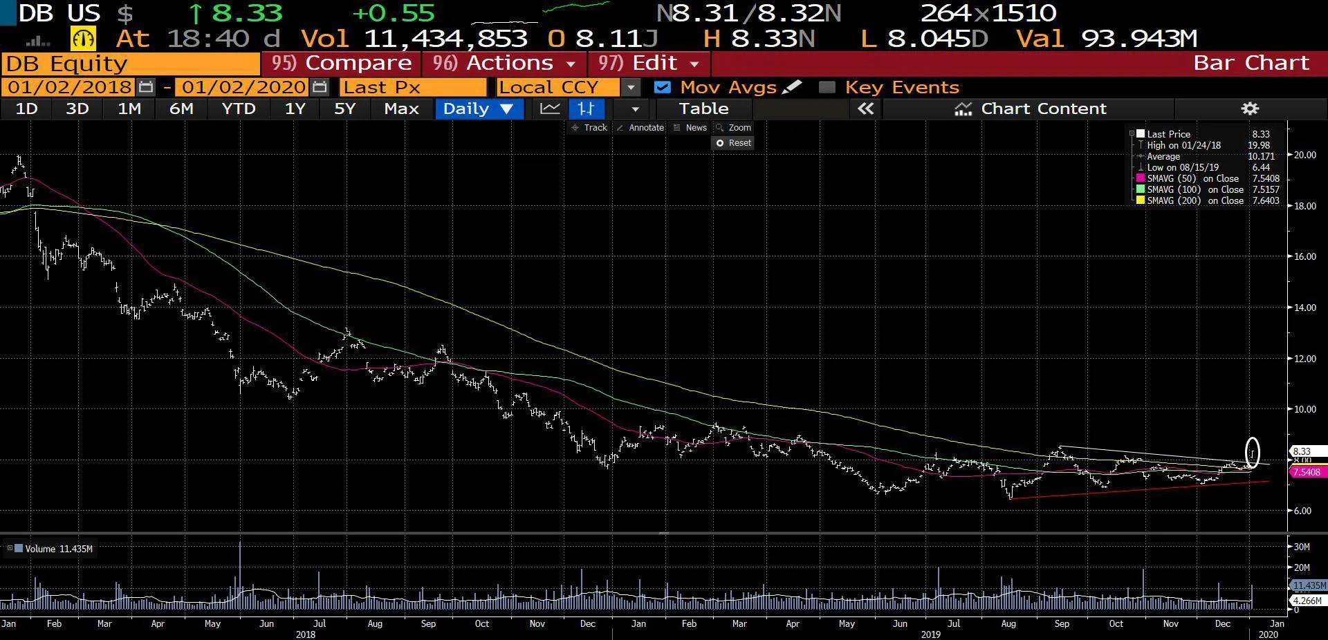This screenshot has height=640, width=1328.
Task: Click the 8.33 last price axis label
Action: coord(1307,451)
